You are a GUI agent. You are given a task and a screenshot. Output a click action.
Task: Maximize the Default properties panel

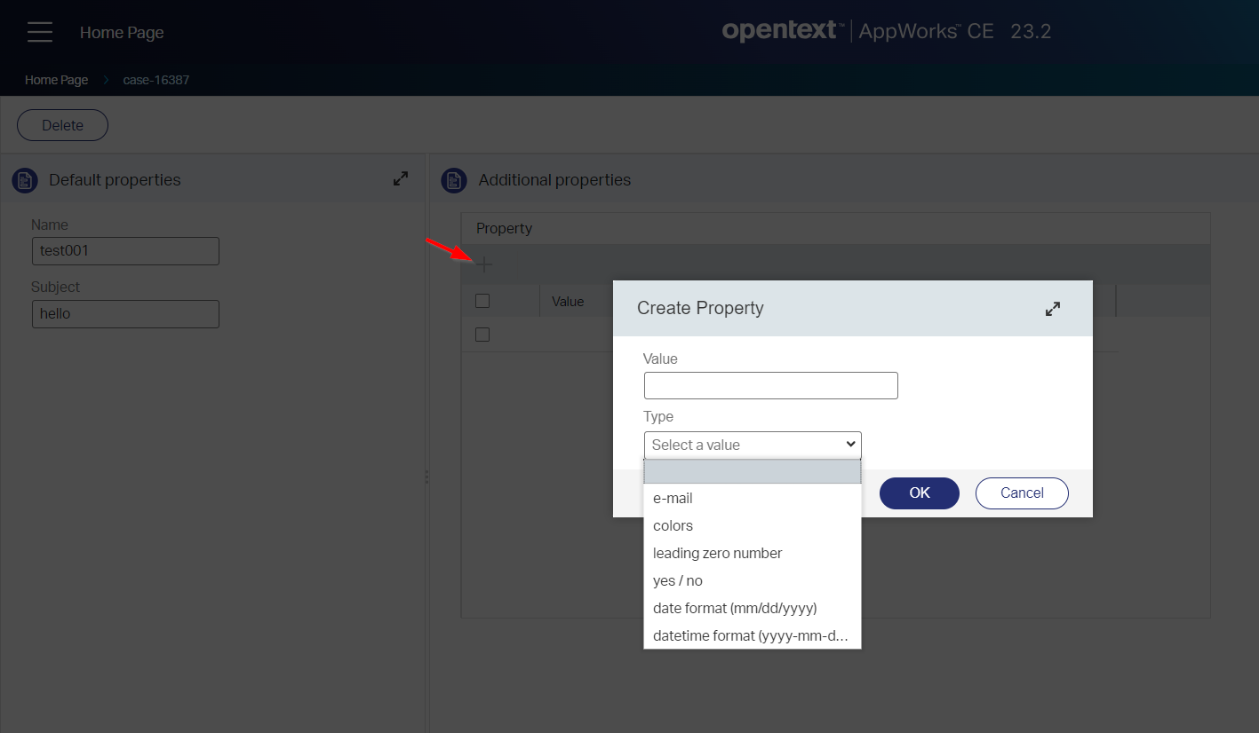[x=401, y=179]
